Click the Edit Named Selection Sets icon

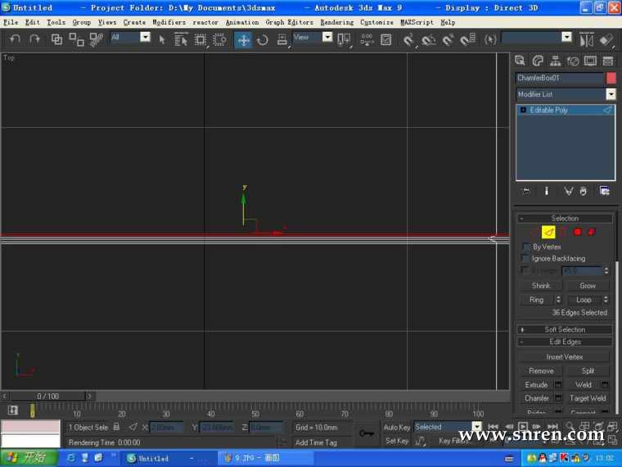click(x=491, y=39)
